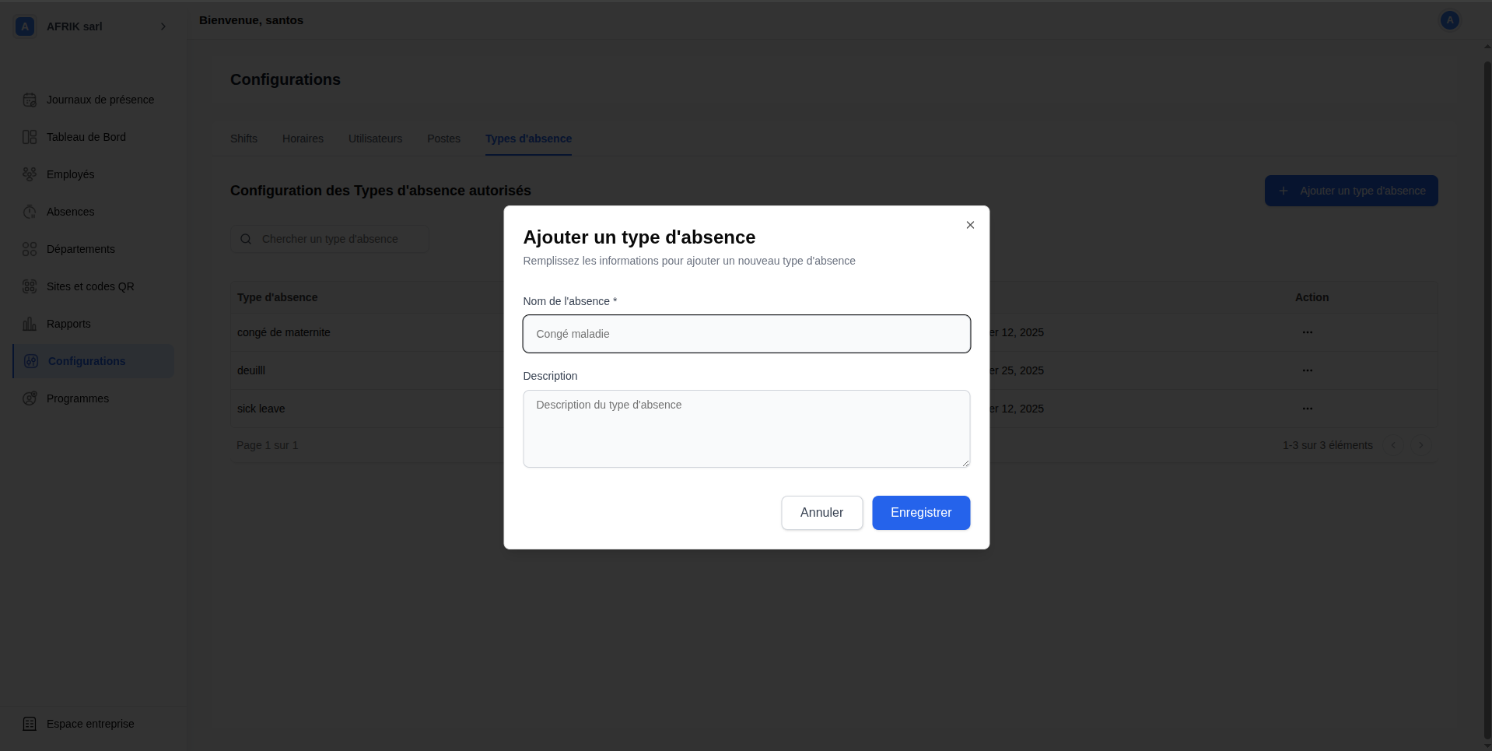Focus the Nom de l'absence input field
Image resolution: width=1492 pixels, height=751 pixels.
[x=746, y=334]
